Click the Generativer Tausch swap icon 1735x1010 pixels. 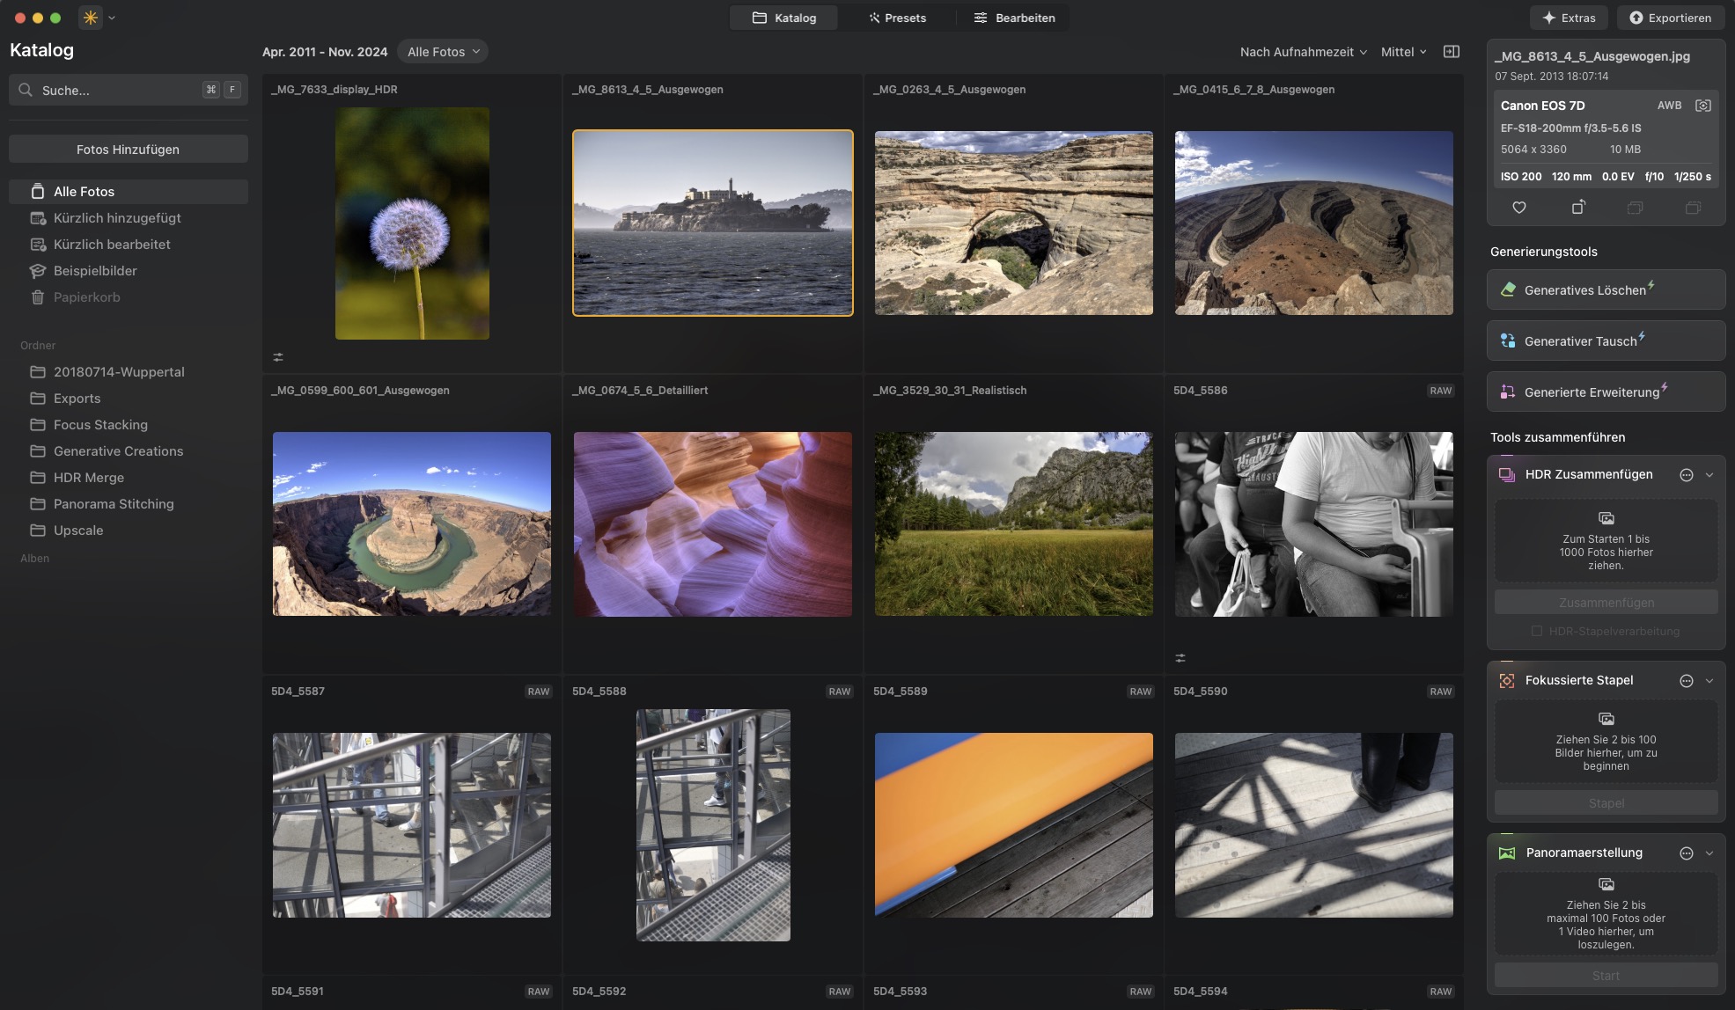(x=1508, y=340)
